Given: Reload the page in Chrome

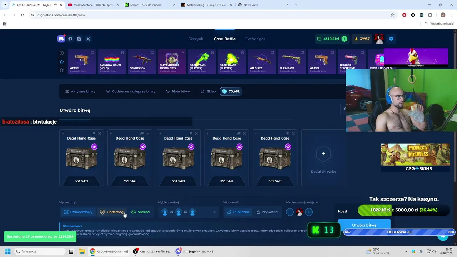Looking at the screenshot, I should point(22,15).
